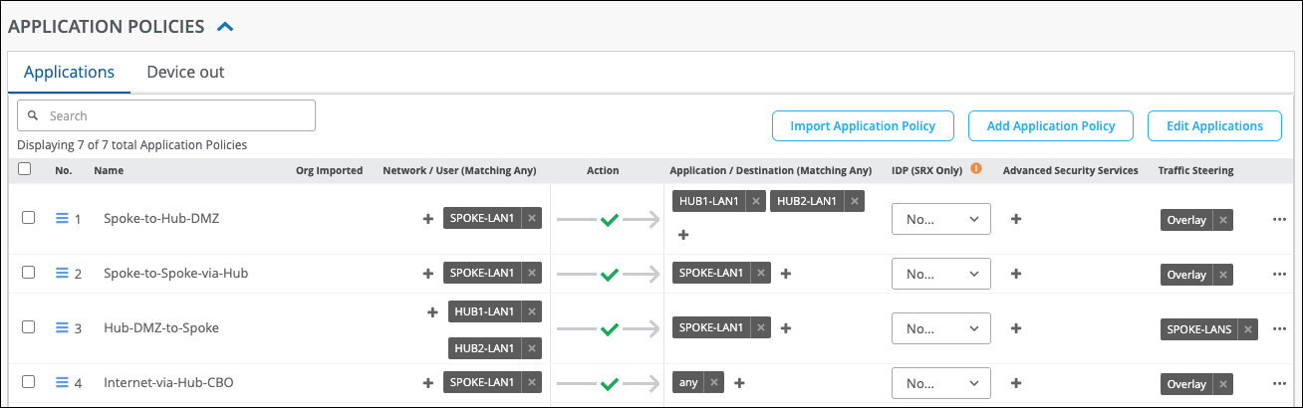Add destination to Internet-via-Hub-CBO policy
The width and height of the screenshot is (1303, 408).
pyautogui.click(x=740, y=382)
